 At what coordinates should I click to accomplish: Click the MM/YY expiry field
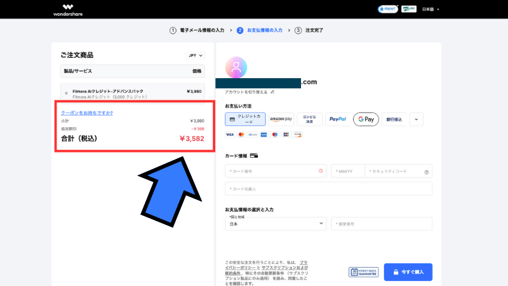click(347, 171)
